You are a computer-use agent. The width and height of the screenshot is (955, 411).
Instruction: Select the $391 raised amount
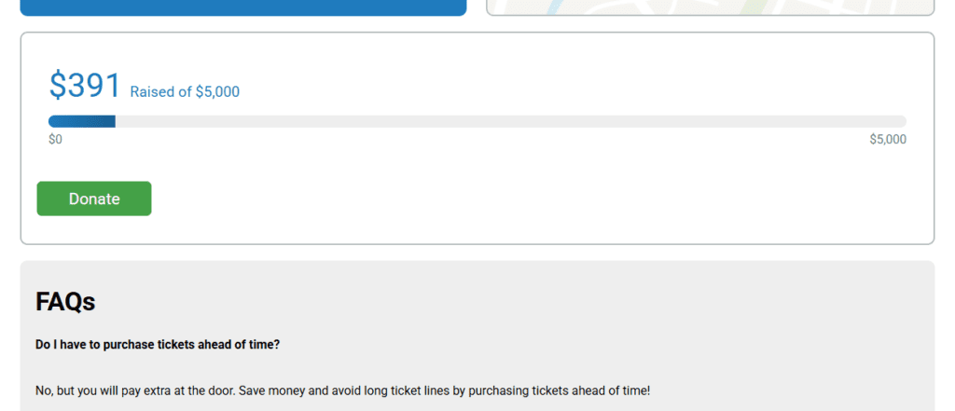(x=85, y=85)
